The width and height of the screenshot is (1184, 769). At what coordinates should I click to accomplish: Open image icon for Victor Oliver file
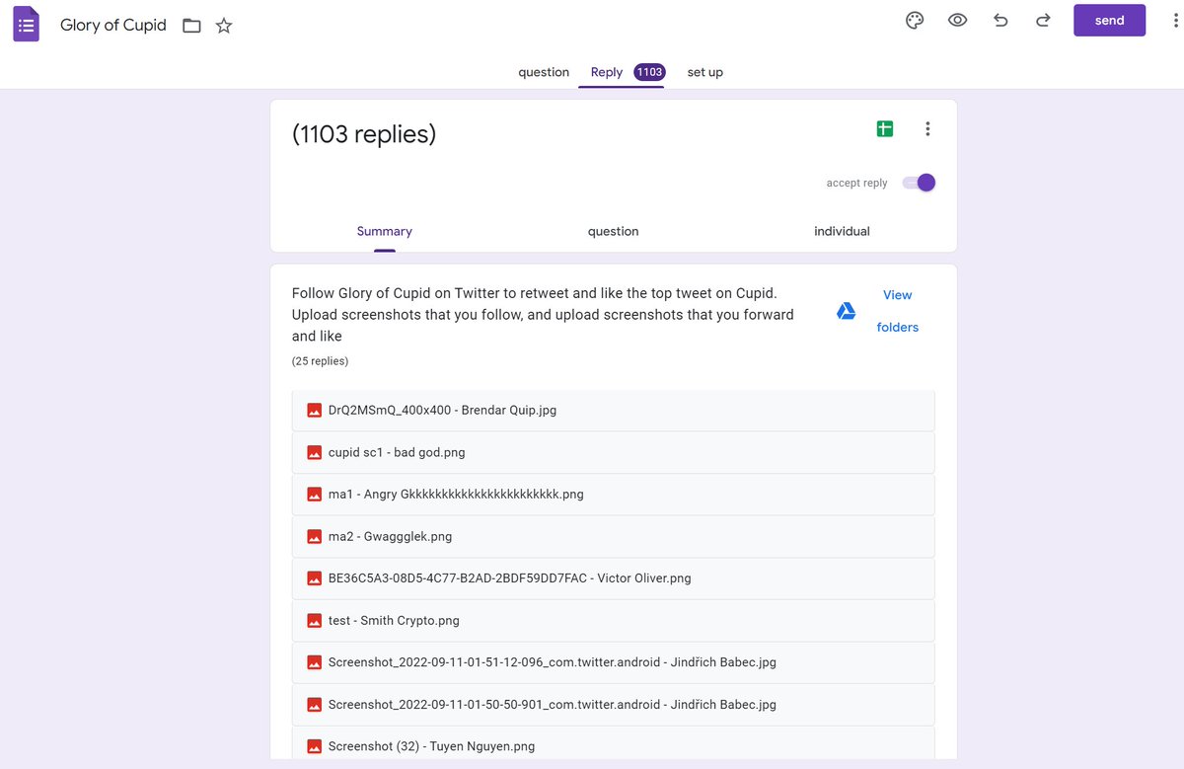point(315,578)
